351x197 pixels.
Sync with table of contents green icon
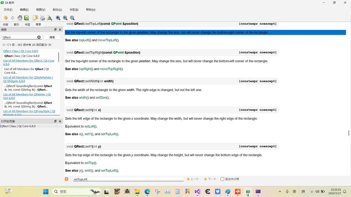pyautogui.click(x=26, y=18)
